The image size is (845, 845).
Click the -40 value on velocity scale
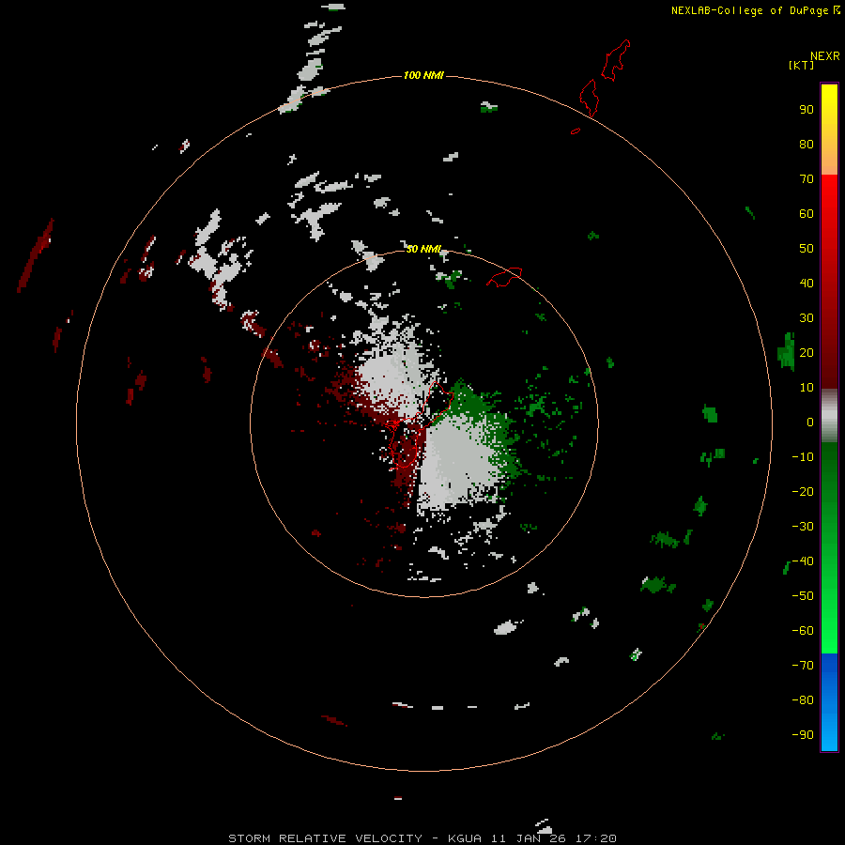pos(803,561)
